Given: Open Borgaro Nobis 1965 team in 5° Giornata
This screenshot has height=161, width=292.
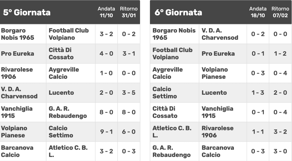Looking at the screenshot, I should coord(18,34).
